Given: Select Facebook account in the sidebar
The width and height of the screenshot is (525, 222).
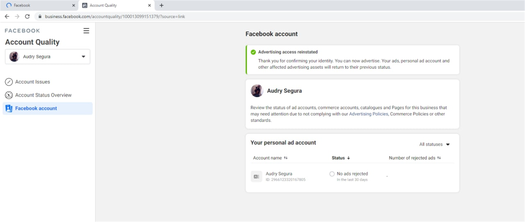Looking at the screenshot, I should (48, 109).
